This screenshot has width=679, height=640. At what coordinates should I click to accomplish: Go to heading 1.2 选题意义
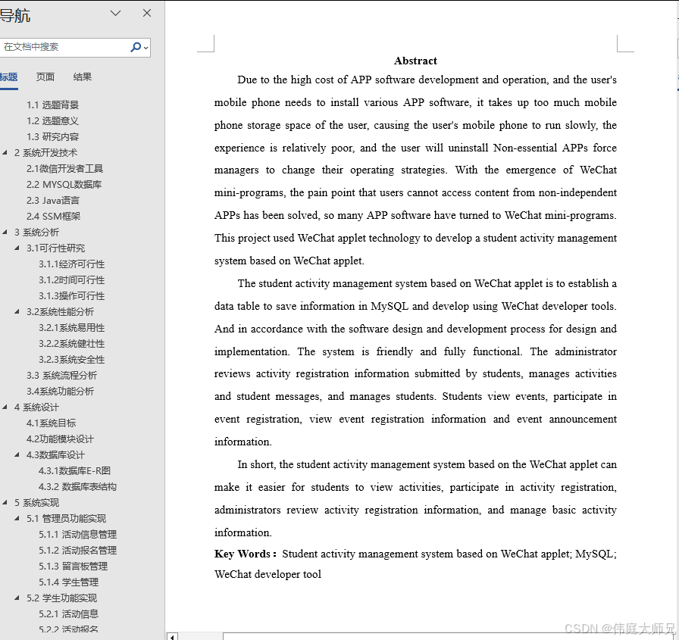click(52, 120)
